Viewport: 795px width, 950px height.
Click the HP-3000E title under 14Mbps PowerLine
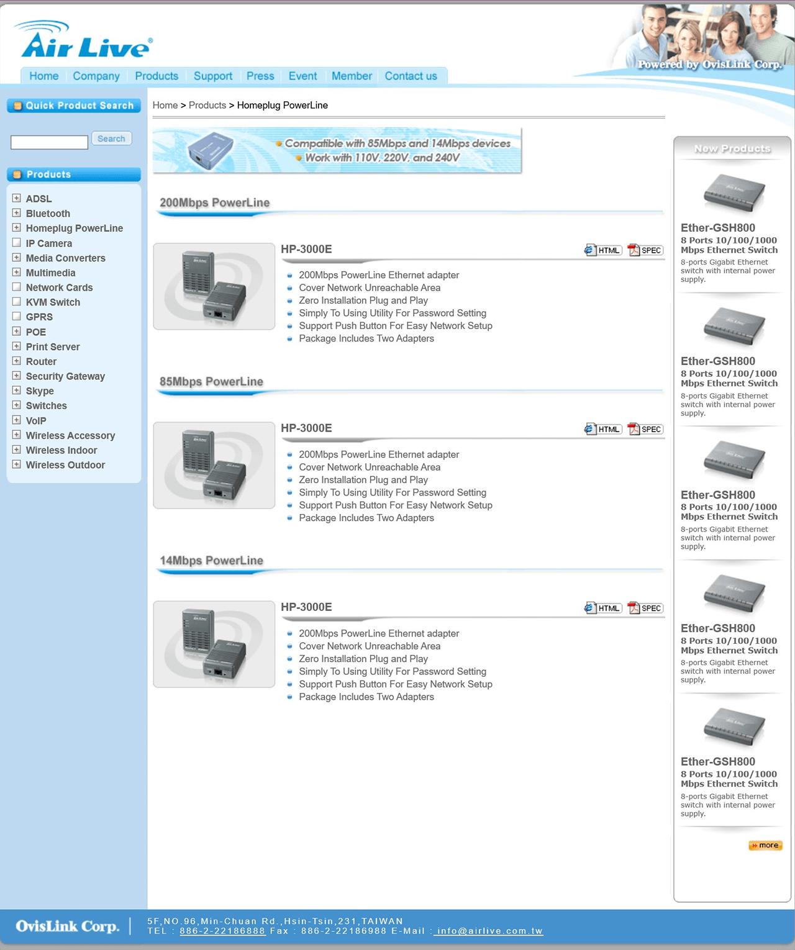pyautogui.click(x=306, y=607)
